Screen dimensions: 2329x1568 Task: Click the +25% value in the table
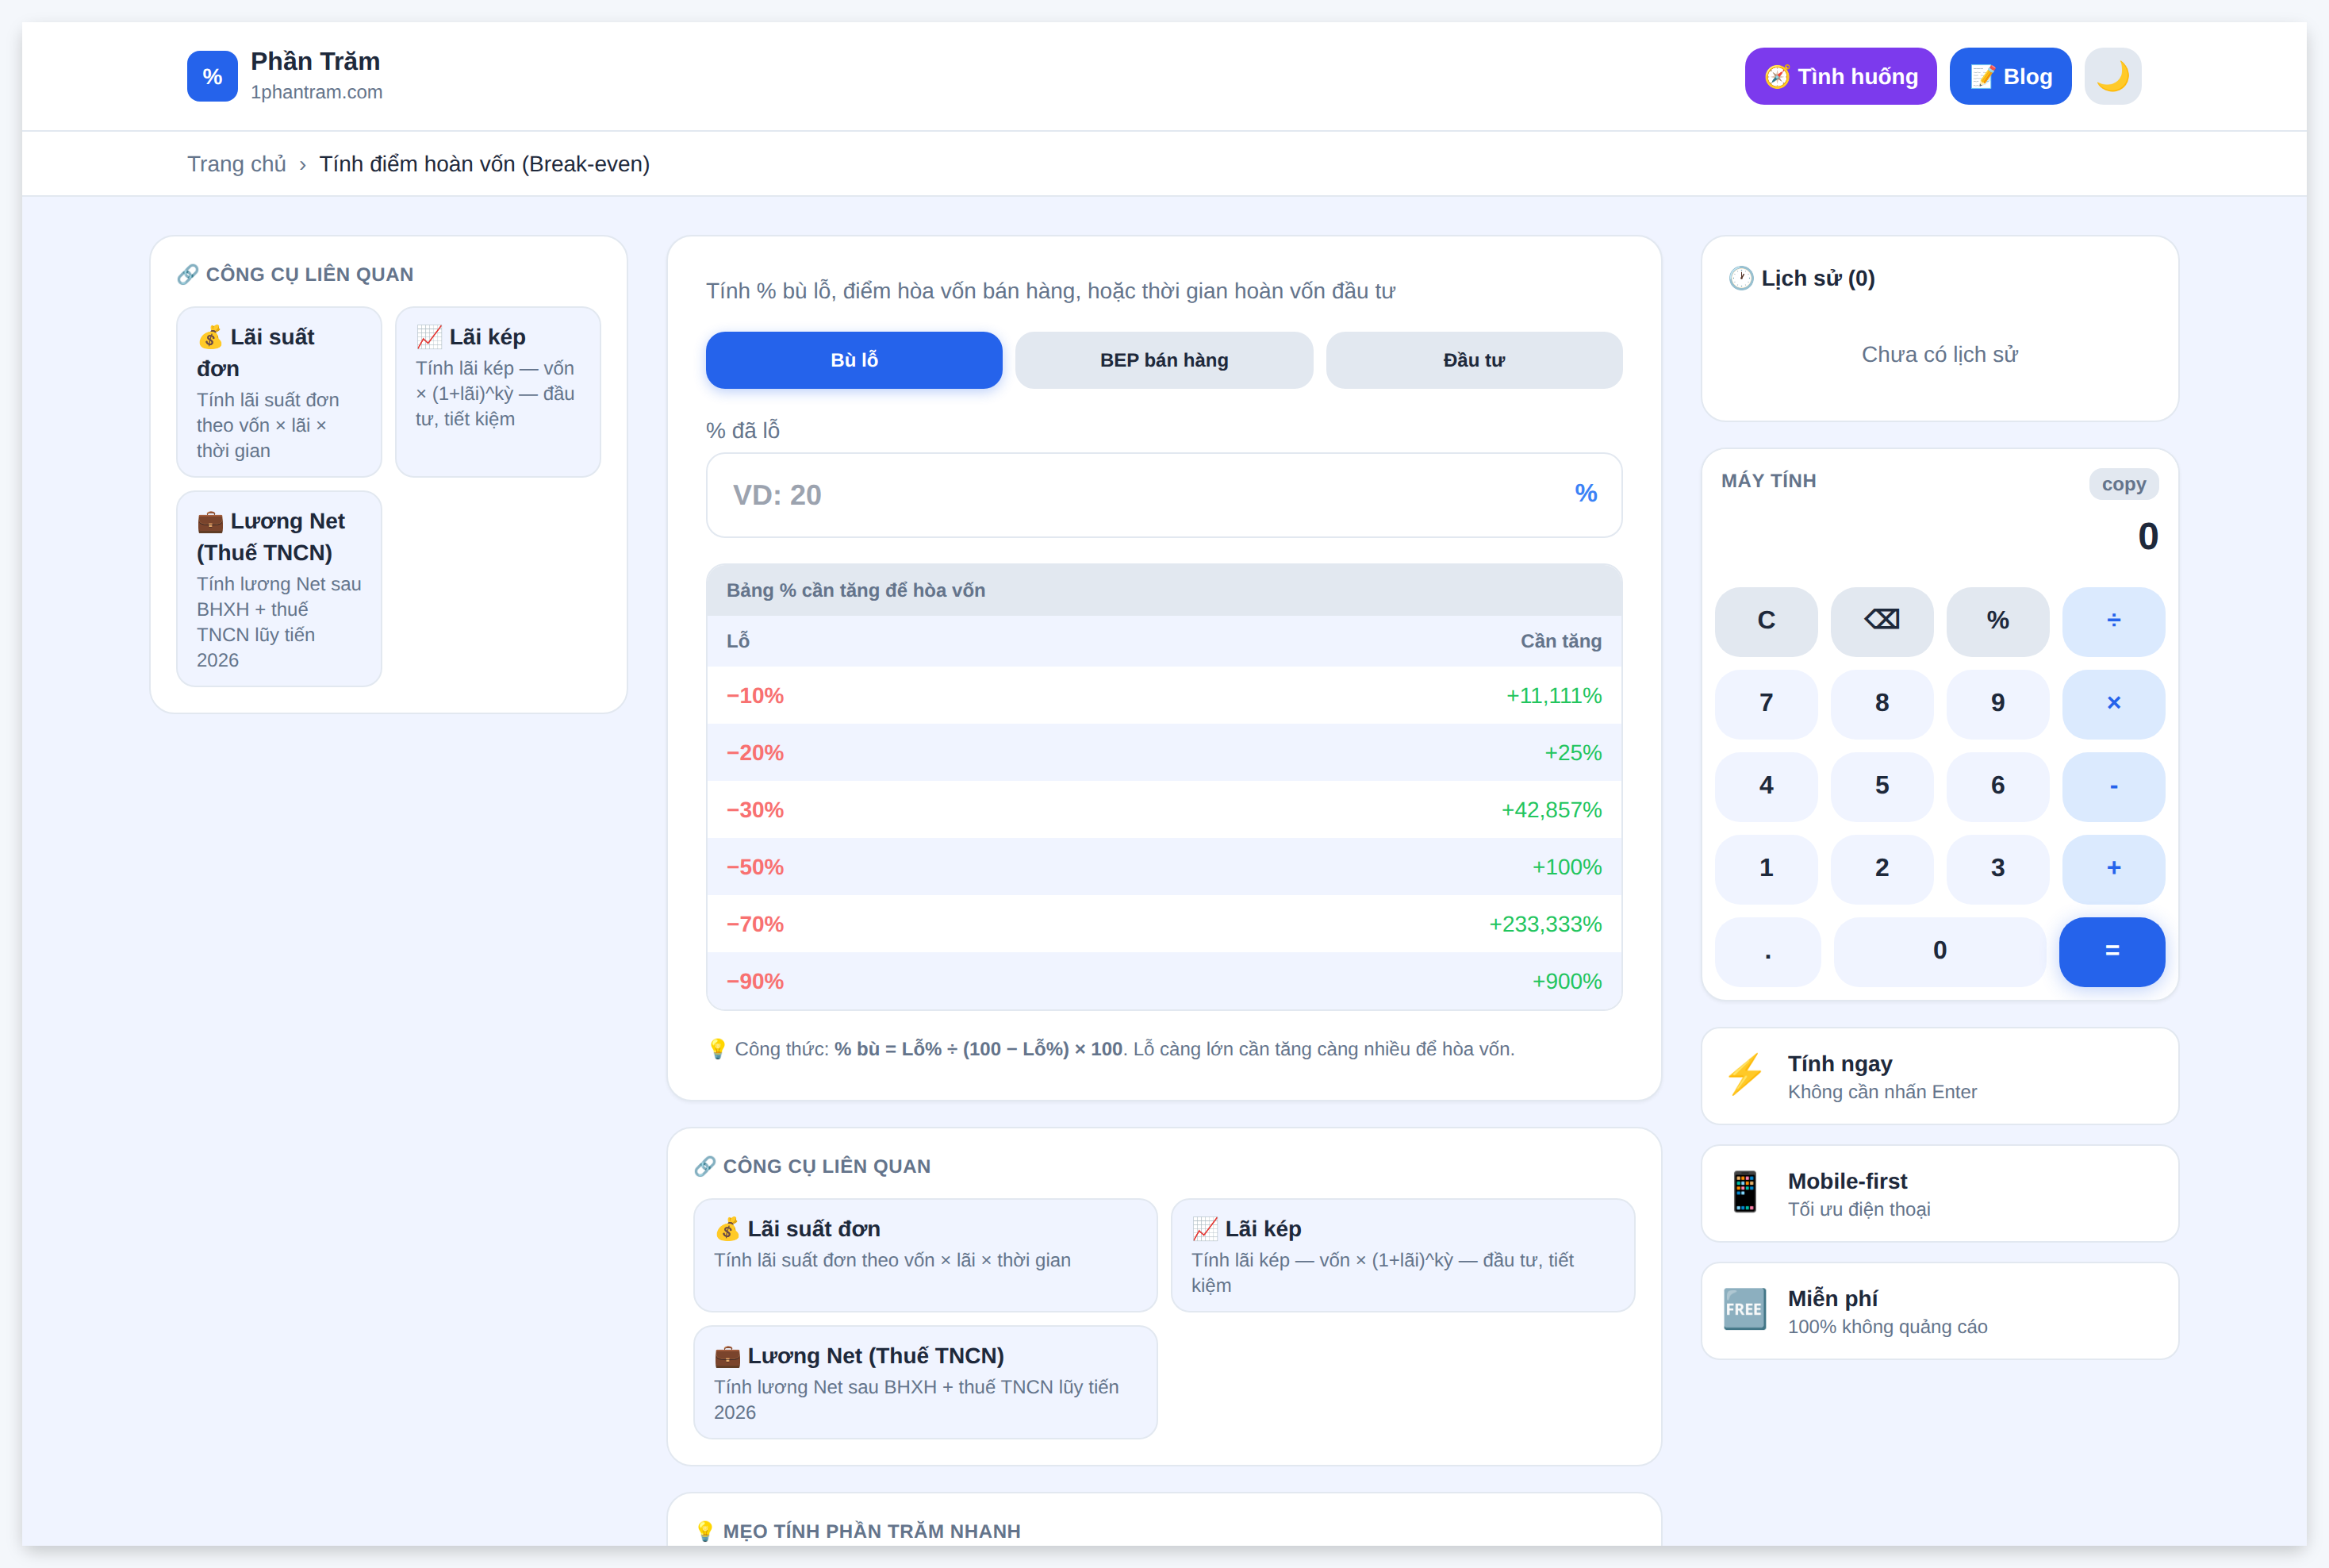[x=1573, y=753]
